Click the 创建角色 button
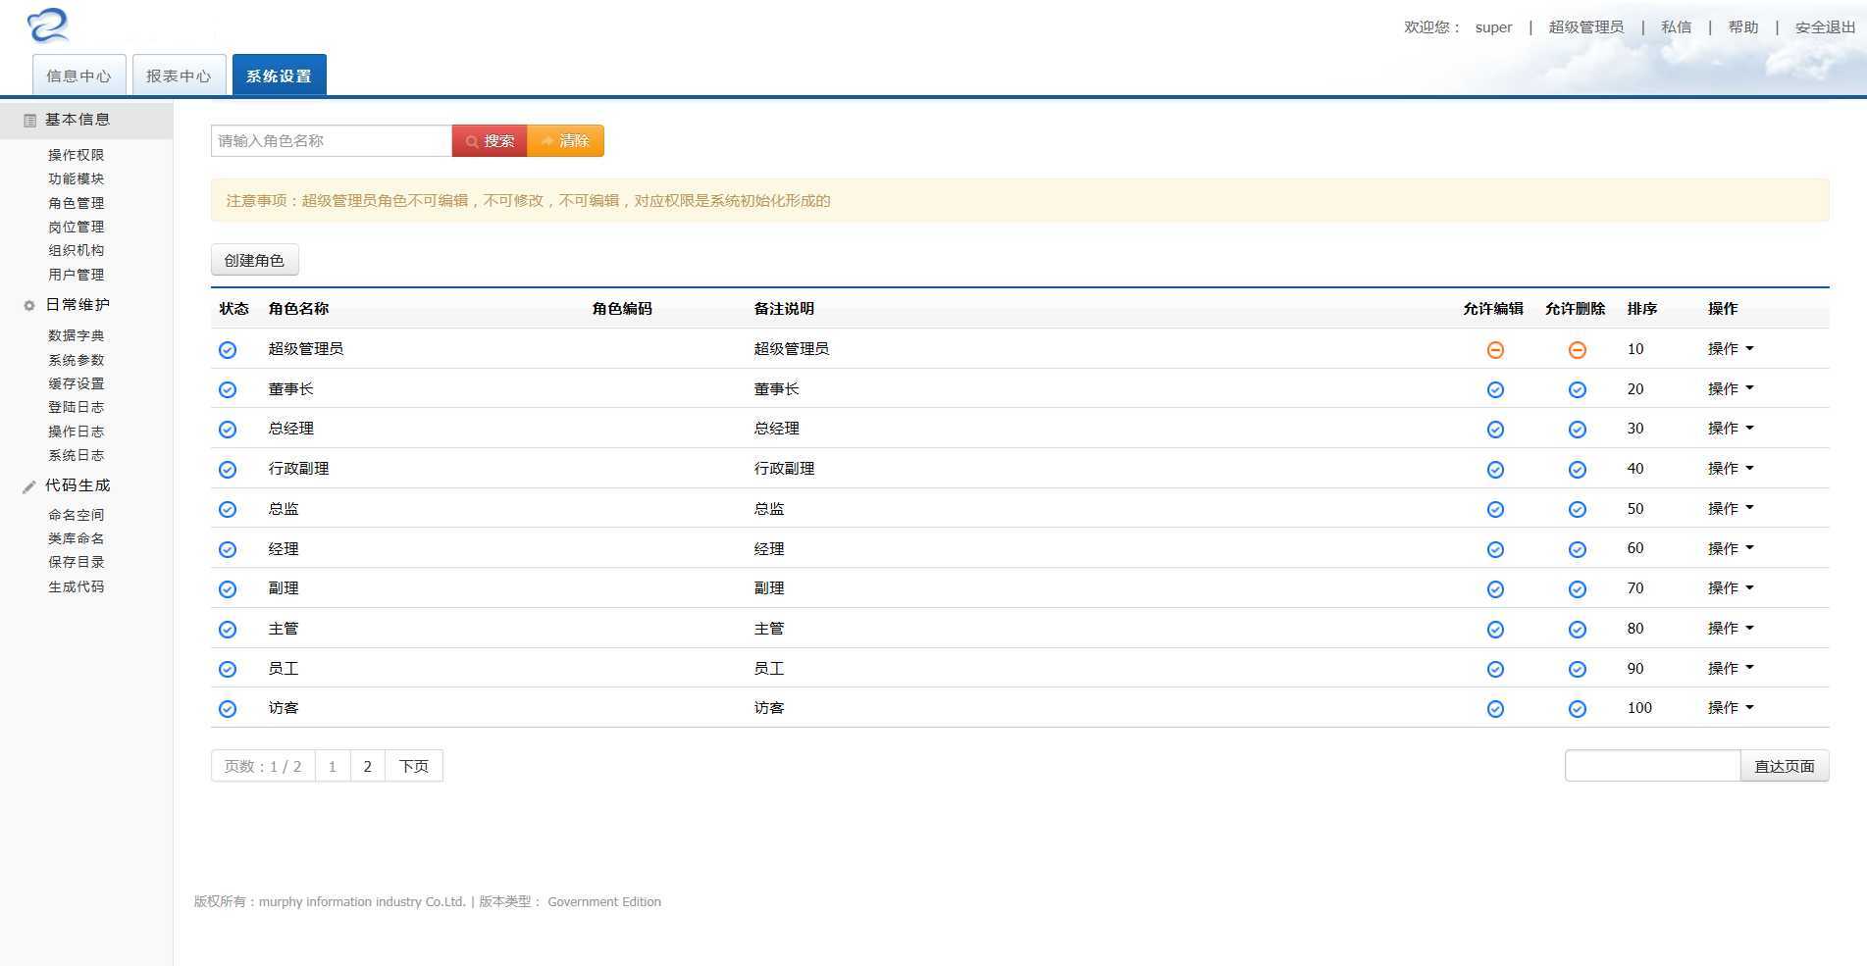1867x966 pixels. coord(254,261)
